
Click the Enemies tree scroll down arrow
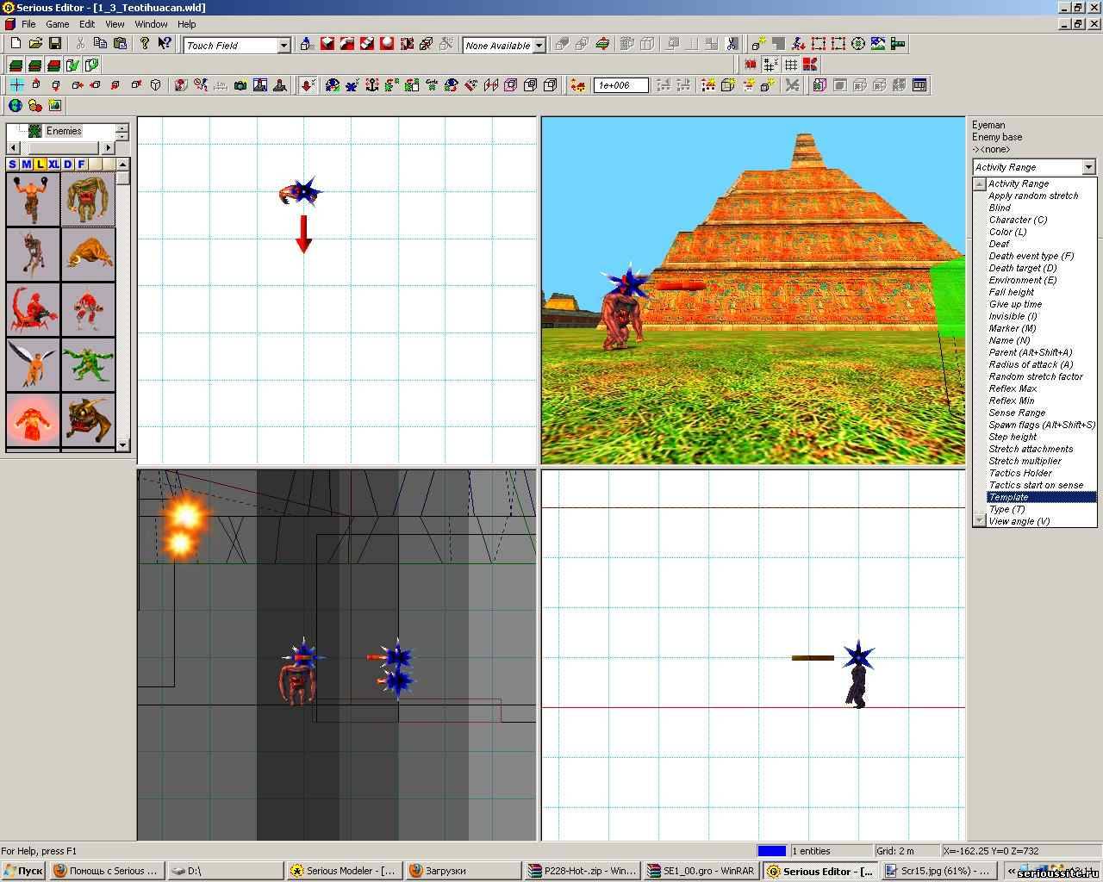(x=122, y=135)
